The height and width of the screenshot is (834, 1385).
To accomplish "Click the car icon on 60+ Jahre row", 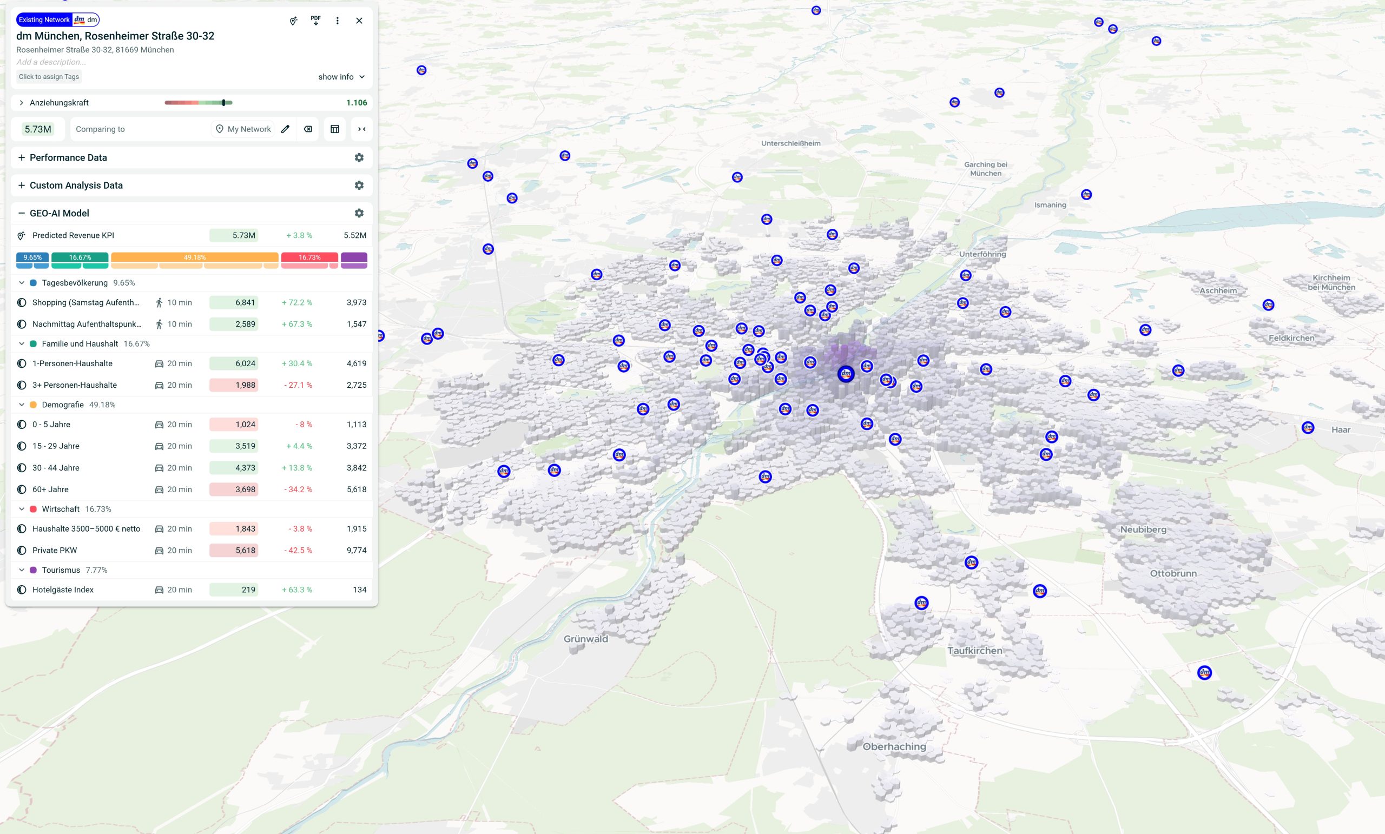I will click(159, 490).
